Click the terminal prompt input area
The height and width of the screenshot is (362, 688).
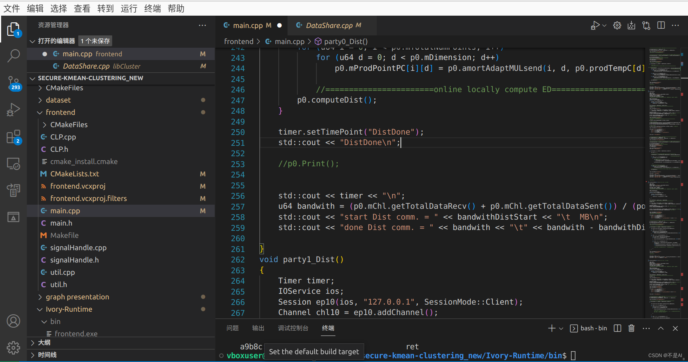(573, 356)
